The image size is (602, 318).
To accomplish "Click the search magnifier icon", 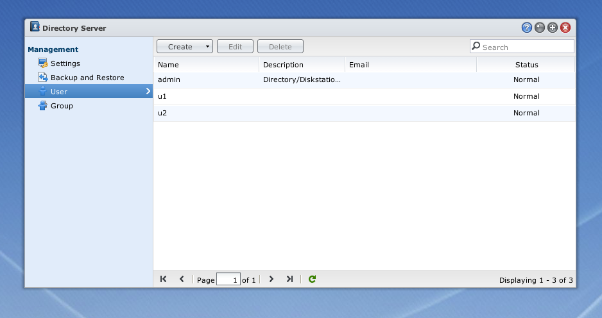I will 476,46.
